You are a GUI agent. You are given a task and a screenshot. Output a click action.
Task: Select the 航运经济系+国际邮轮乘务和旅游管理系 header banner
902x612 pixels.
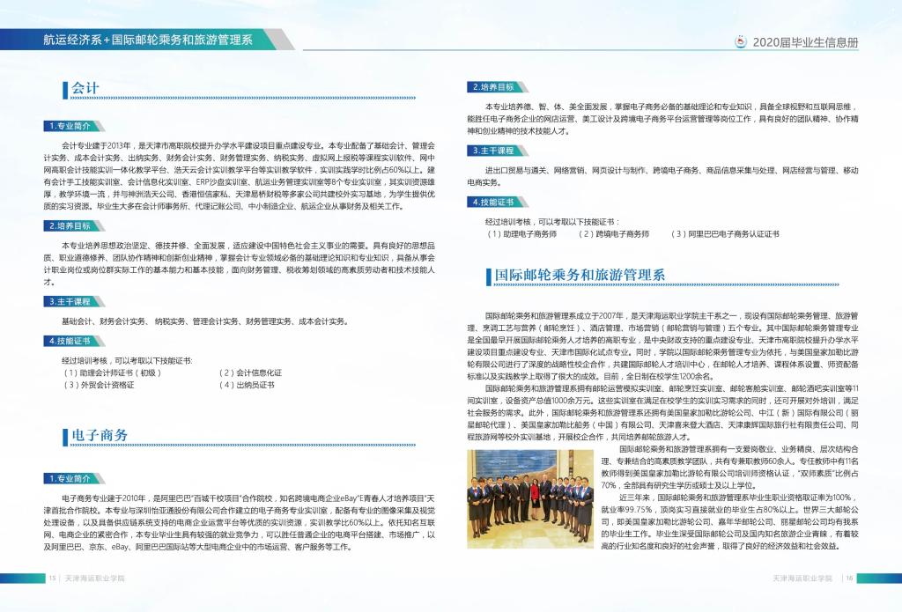point(148,40)
